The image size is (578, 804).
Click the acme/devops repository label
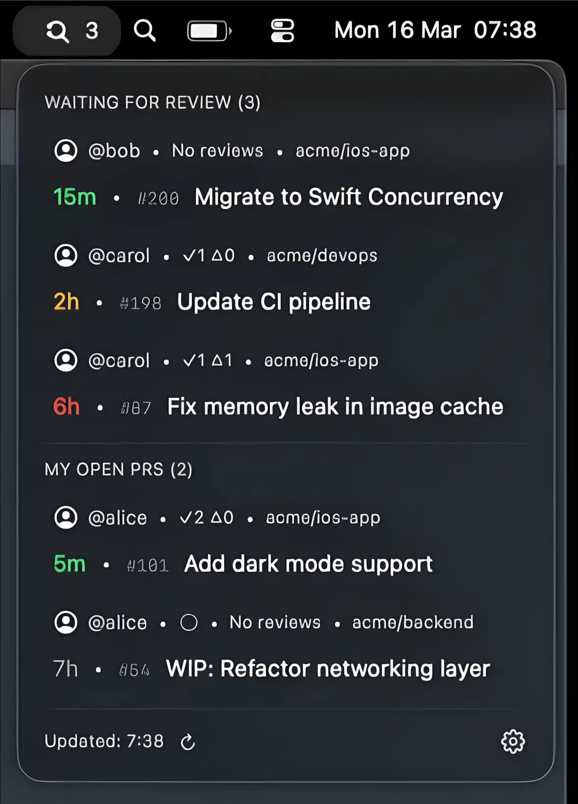coord(322,256)
